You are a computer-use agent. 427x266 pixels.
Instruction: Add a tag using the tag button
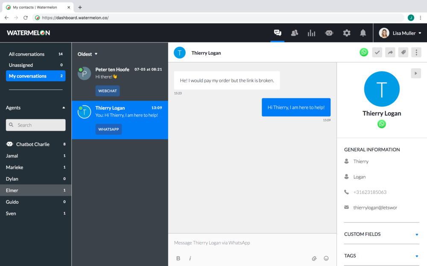403,52
